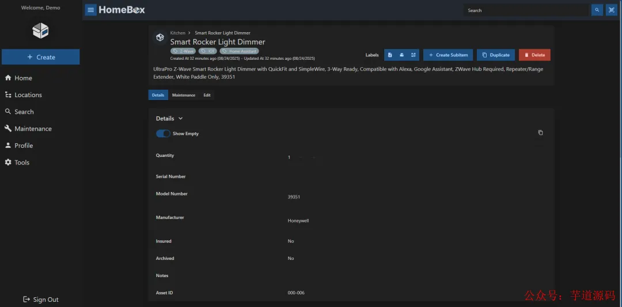This screenshot has height=307, width=622.
Task: Copy details using the clipboard icon
Action: [x=540, y=133]
